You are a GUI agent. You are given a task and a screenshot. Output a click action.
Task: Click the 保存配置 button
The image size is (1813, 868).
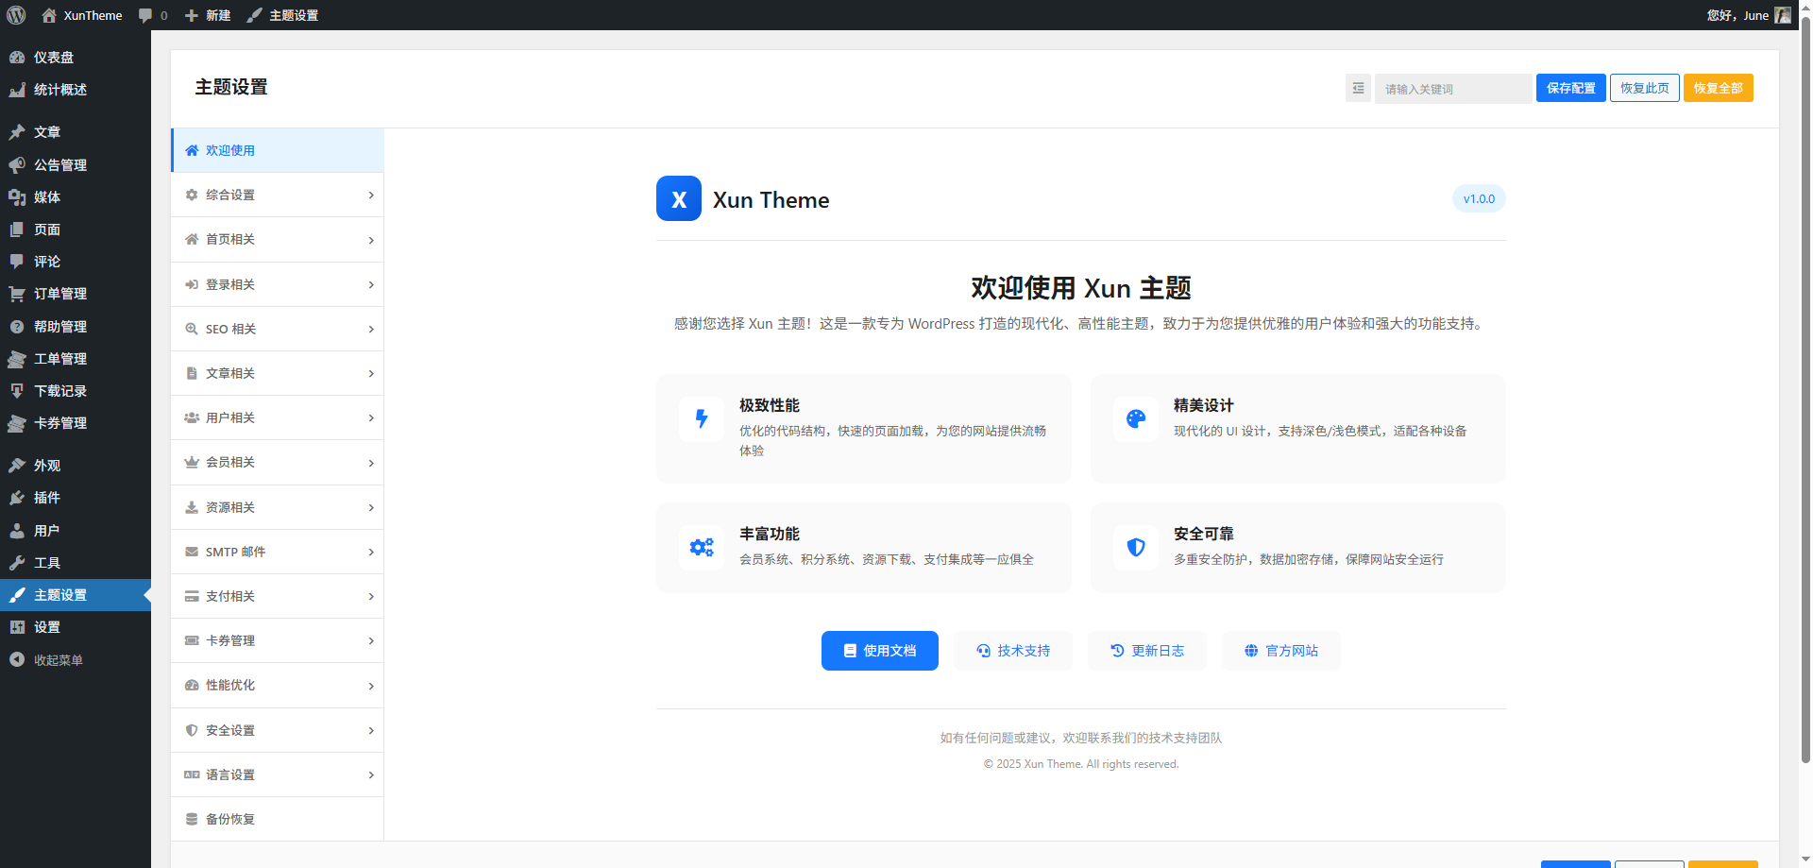[1570, 88]
